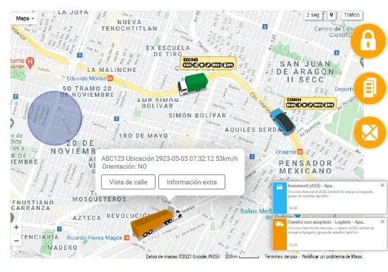Close the Automovil (A25) notification
Screen dimensions: 388x272
tap(382, 185)
